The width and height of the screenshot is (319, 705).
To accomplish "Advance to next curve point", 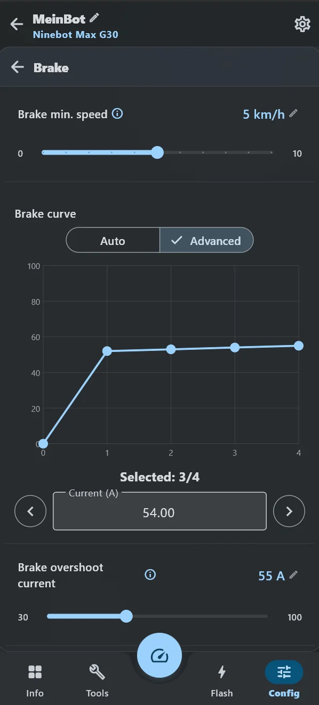I will point(289,511).
